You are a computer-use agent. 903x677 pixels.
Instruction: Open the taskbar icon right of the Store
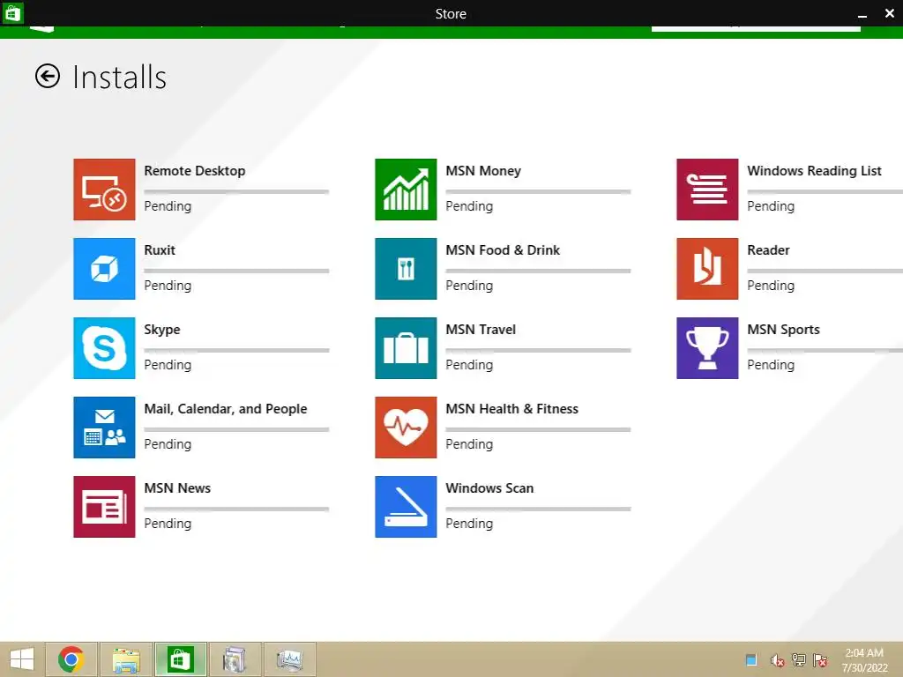tap(235, 659)
